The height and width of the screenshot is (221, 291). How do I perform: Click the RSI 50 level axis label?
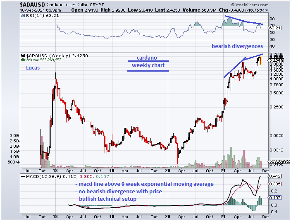pos(272,33)
